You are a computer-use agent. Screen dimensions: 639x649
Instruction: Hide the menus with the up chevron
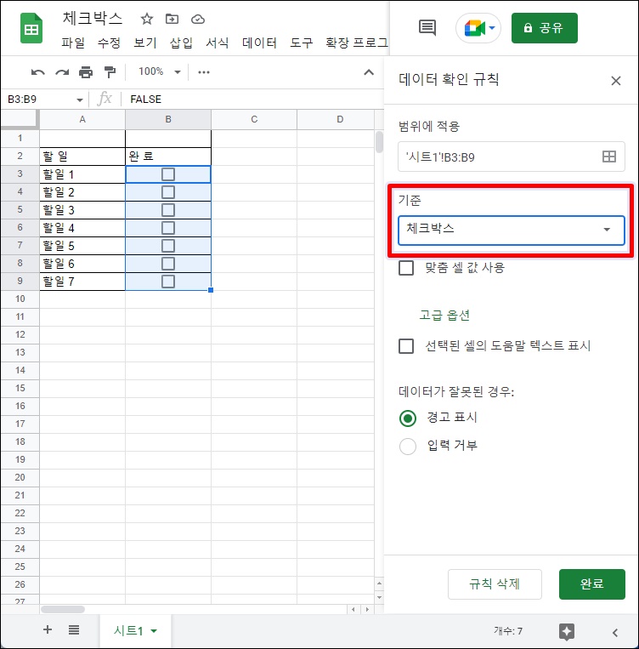pyautogui.click(x=369, y=72)
